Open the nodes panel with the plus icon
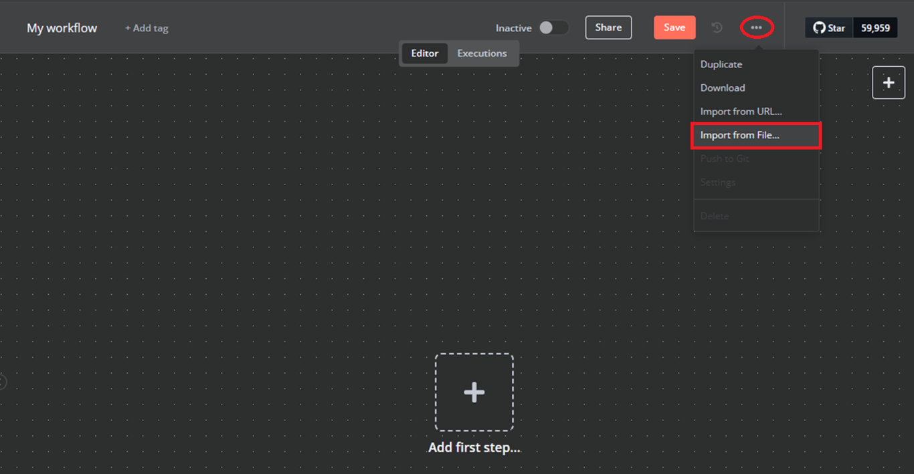This screenshot has height=474, width=914. point(889,82)
